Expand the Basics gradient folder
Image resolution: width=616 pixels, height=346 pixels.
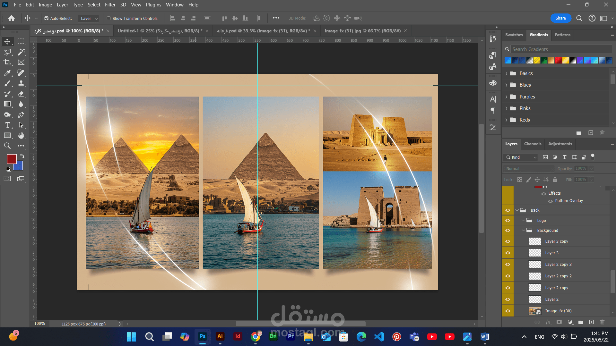507,73
